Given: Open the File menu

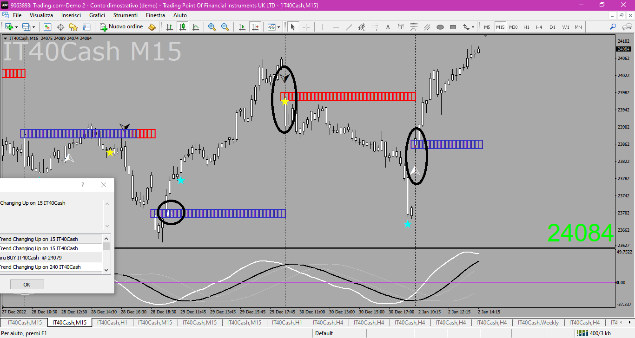Looking at the screenshot, I should (17, 15).
